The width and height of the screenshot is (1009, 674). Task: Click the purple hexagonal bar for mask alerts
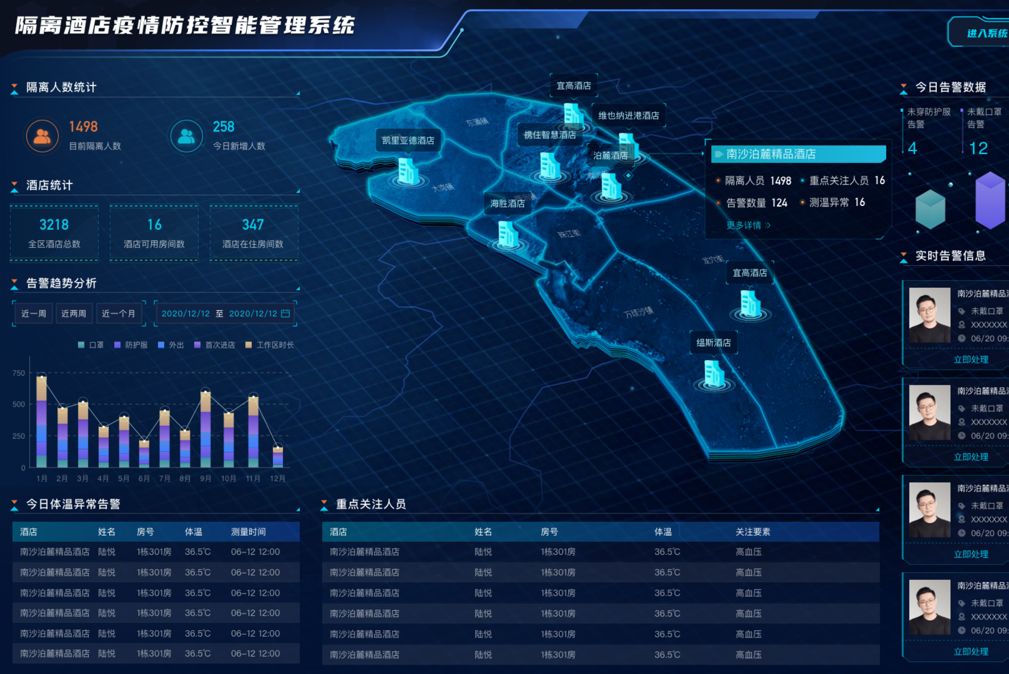click(x=990, y=200)
